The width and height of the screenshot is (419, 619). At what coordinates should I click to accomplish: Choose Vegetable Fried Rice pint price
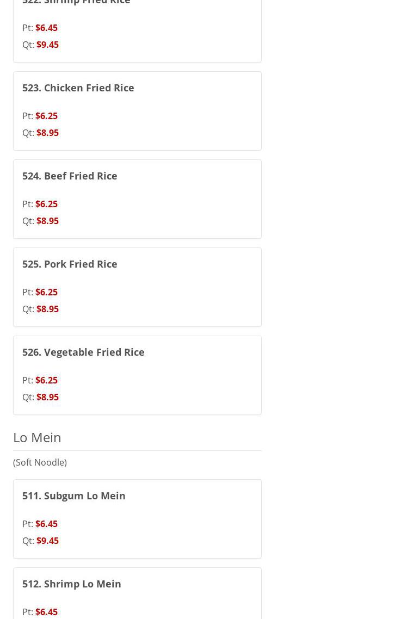(46, 380)
